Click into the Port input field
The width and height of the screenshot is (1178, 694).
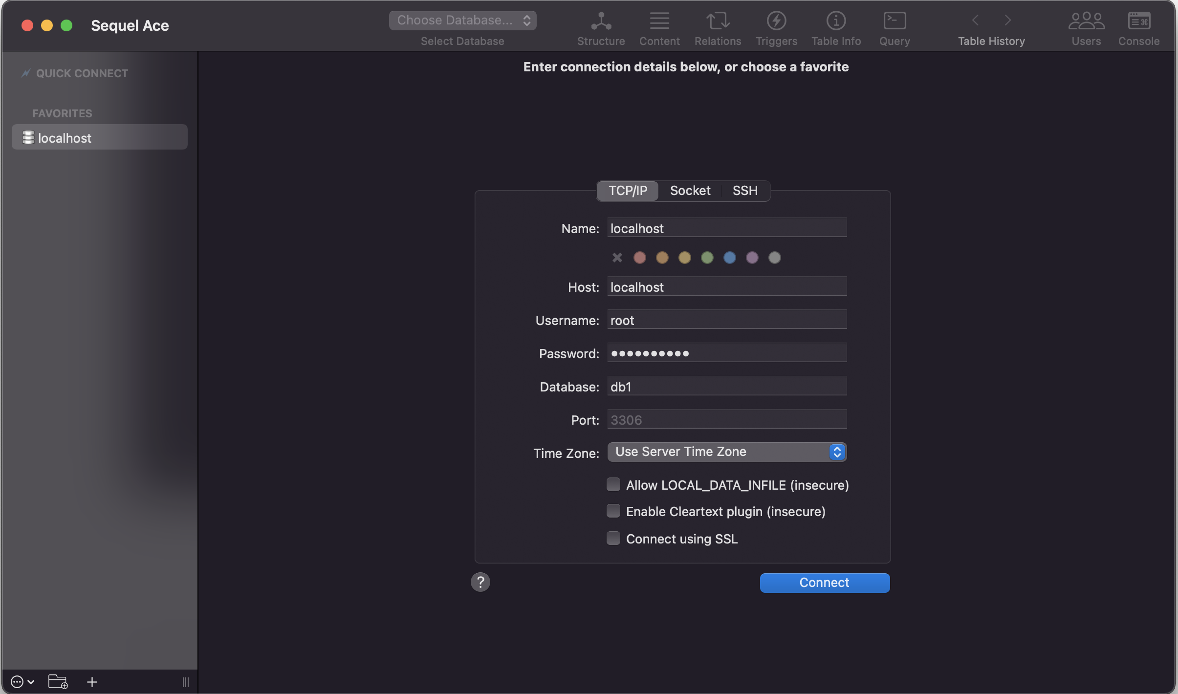pyautogui.click(x=727, y=419)
